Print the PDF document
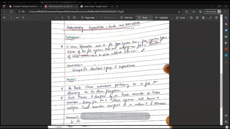Screen dimensions: 230x129 pos(191,18)
